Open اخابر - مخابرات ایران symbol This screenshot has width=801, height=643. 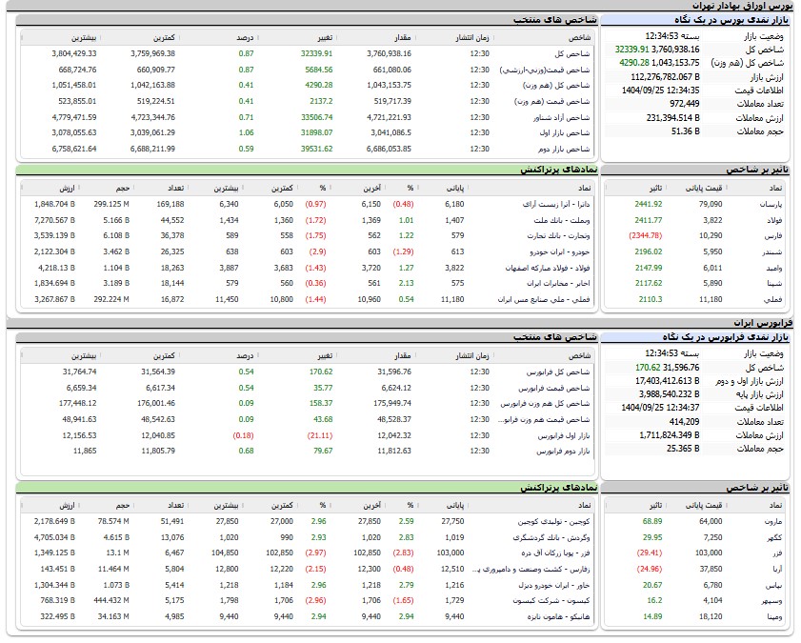[554, 283]
